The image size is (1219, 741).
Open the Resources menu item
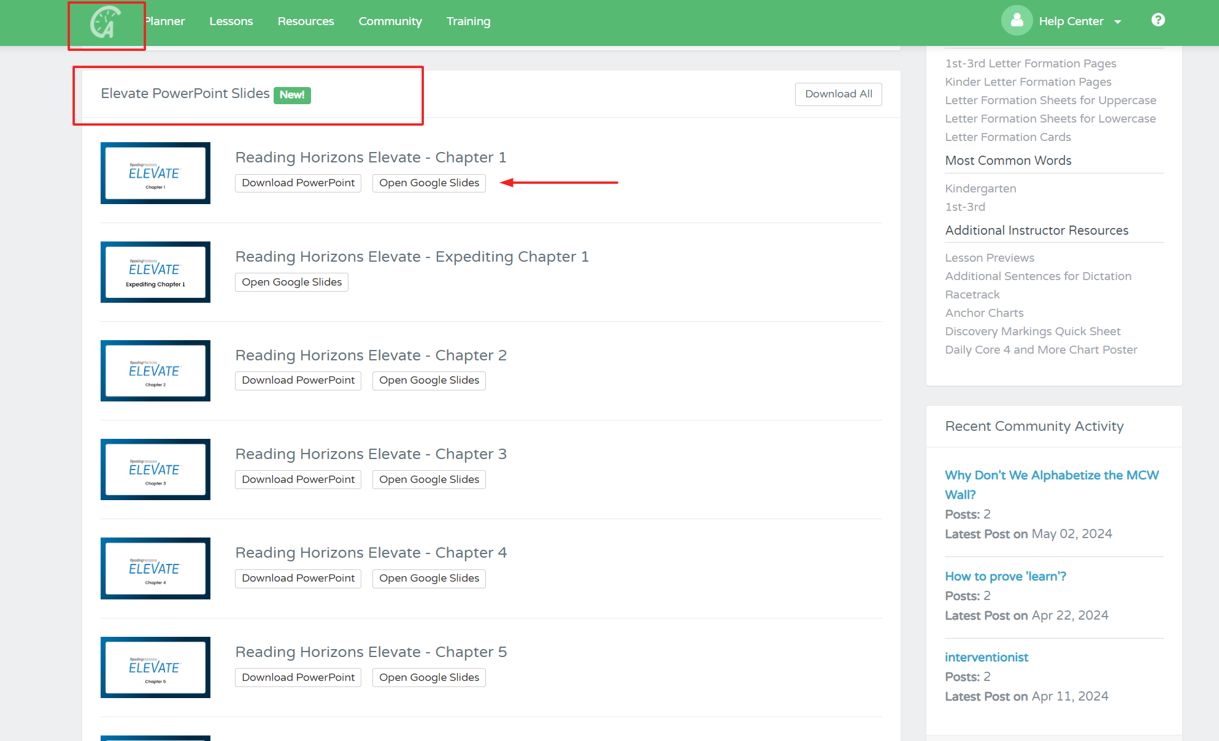(x=306, y=21)
